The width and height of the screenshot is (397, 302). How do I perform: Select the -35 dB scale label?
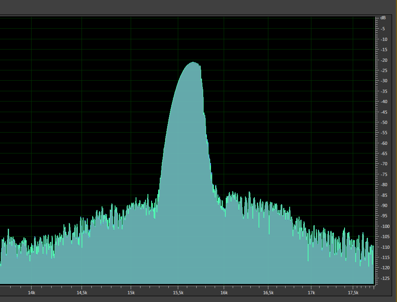tap(384, 91)
